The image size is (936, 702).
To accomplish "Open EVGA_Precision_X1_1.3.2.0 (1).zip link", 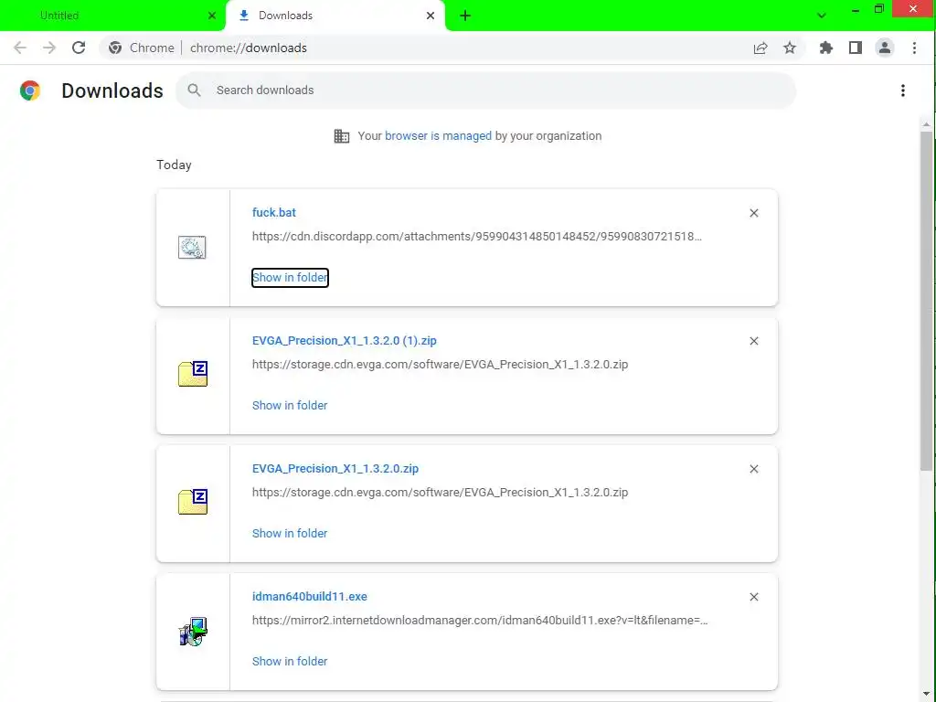I will 345,341.
